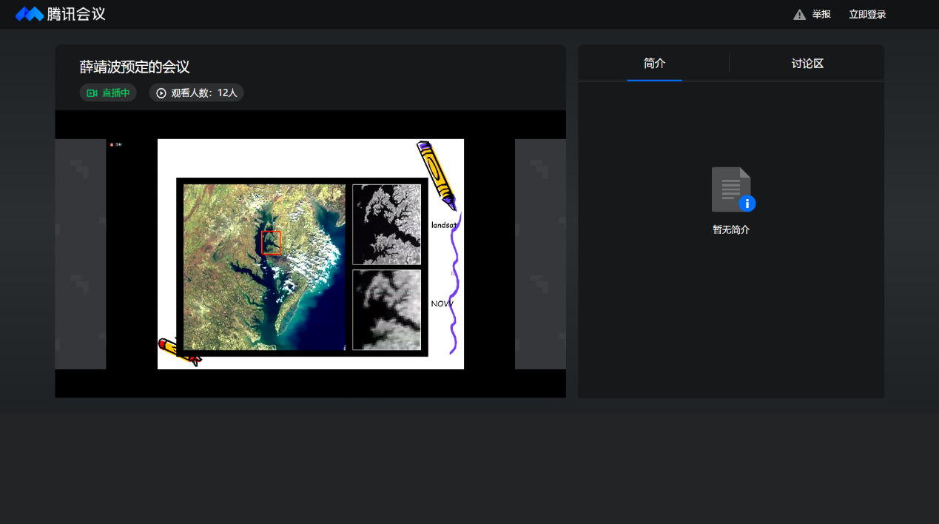Open the 讨论区 discussion tab
Screen dimensions: 939x524
807,64
